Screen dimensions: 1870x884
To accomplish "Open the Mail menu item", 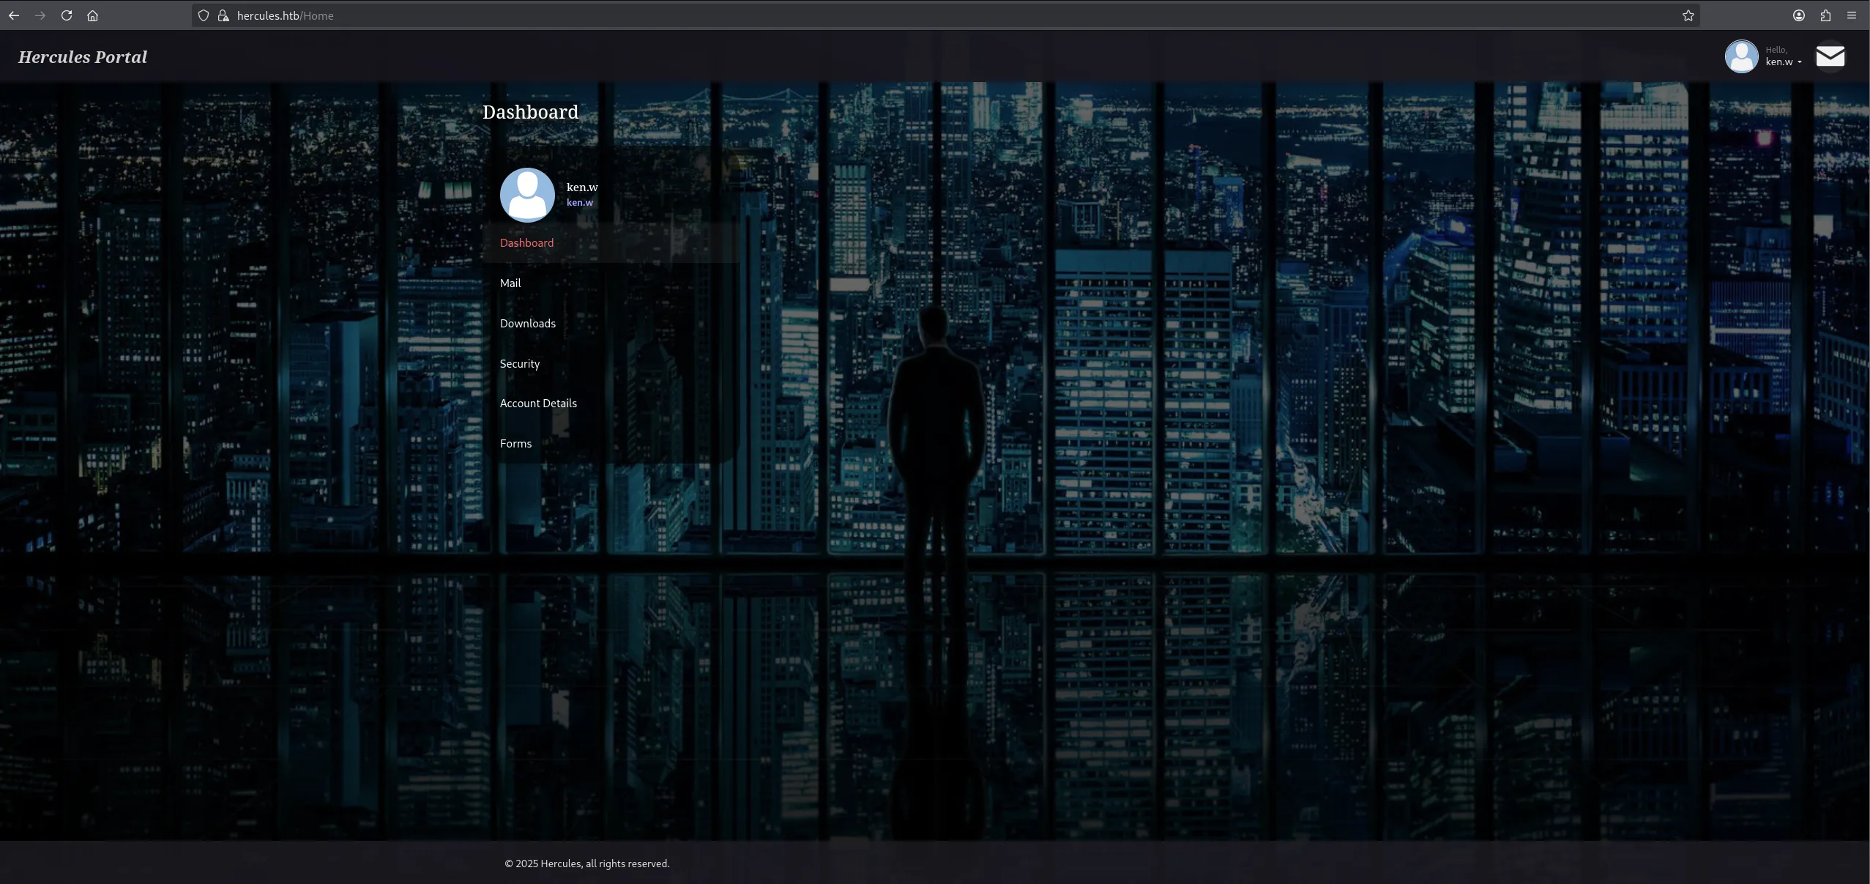I will pos(510,283).
